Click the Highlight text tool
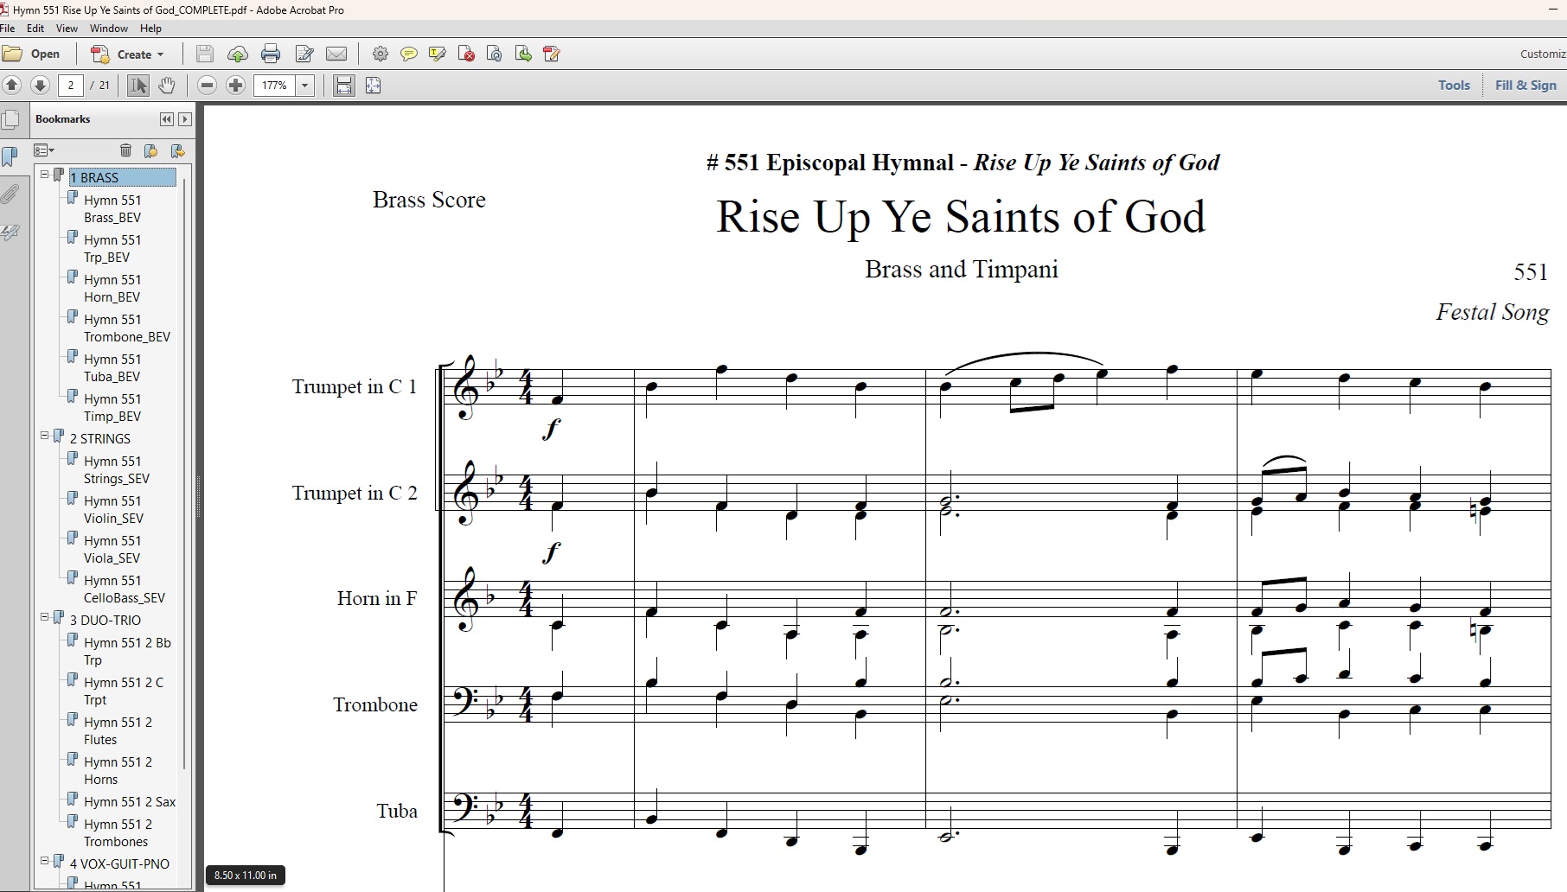This screenshot has height=892, width=1567. 438,54
